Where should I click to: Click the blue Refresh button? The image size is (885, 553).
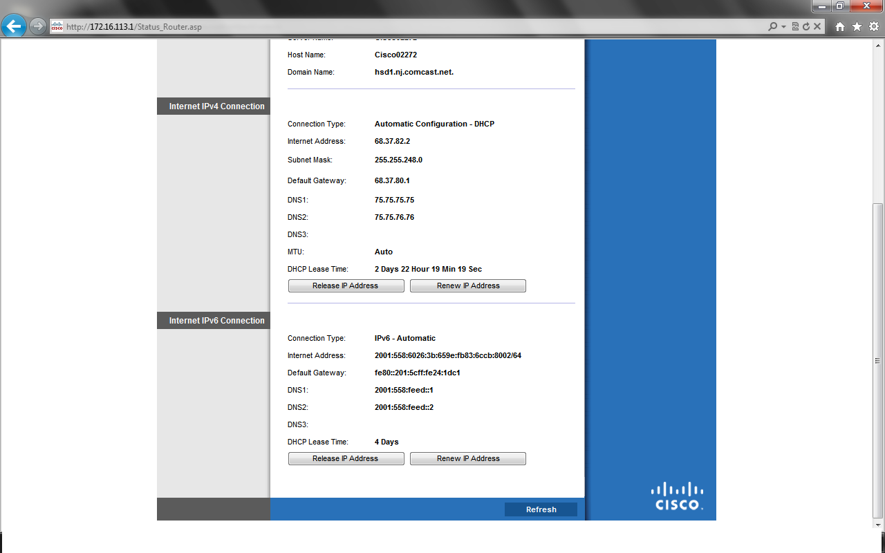(541, 509)
